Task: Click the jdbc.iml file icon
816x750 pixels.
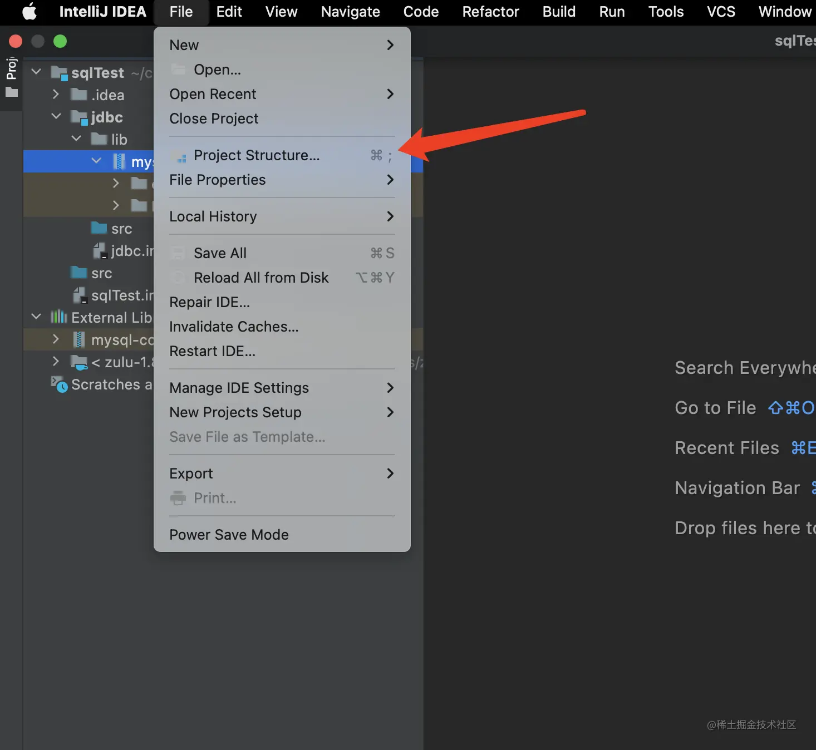Action: tap(100, 251)
